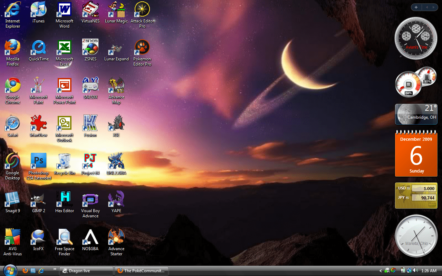Click the CPU meter gadget dial
This screenshot has height=276, width=442.
(x=409, y=84)
